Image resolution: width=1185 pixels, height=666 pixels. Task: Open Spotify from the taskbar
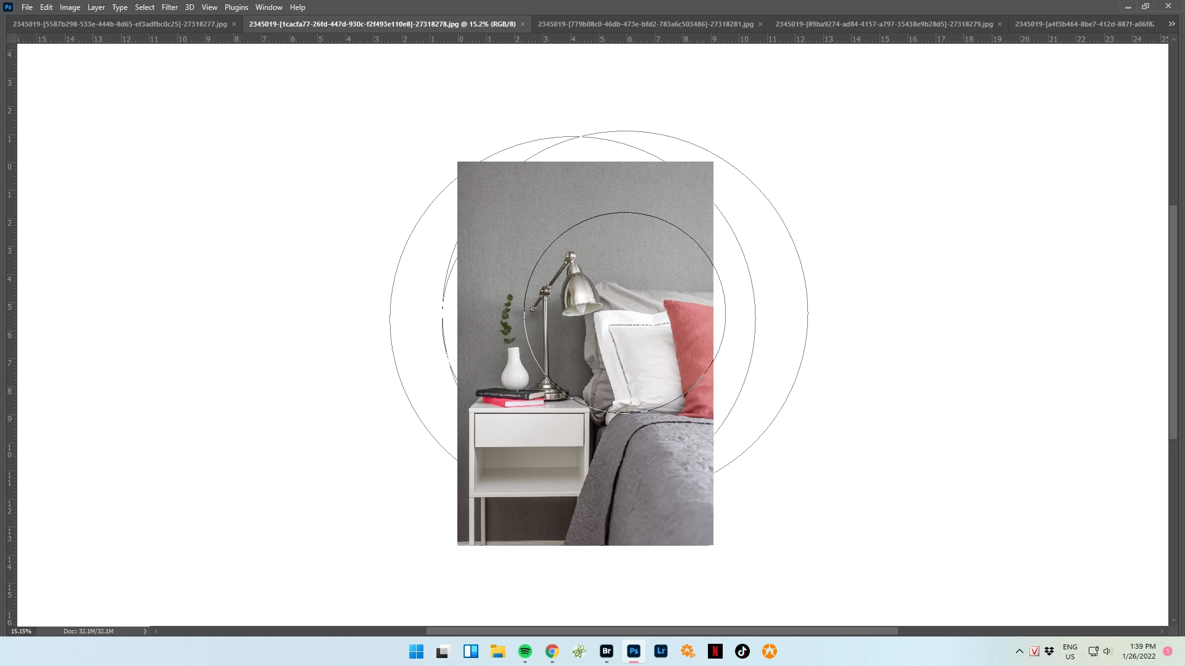tap(525, 651)
